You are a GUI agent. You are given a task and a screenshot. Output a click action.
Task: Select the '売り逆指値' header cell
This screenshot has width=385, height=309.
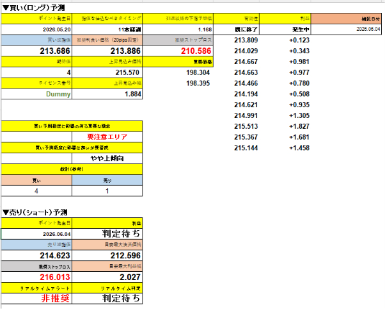click(x=36, y=244)
